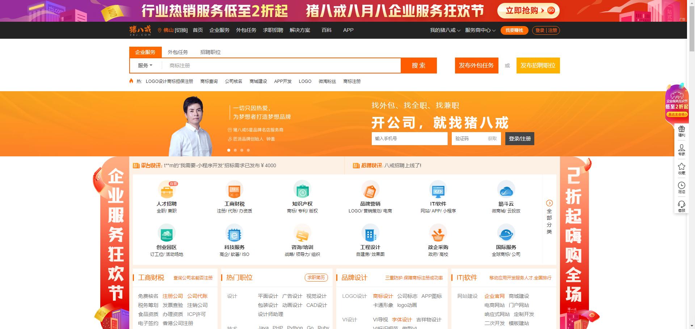This screenshot has width=695, height=329.
Task: Click the 注册 link in header
Action: point(552,30)
